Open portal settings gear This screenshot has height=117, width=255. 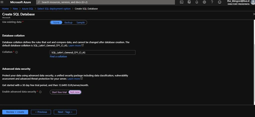[204, 2]
